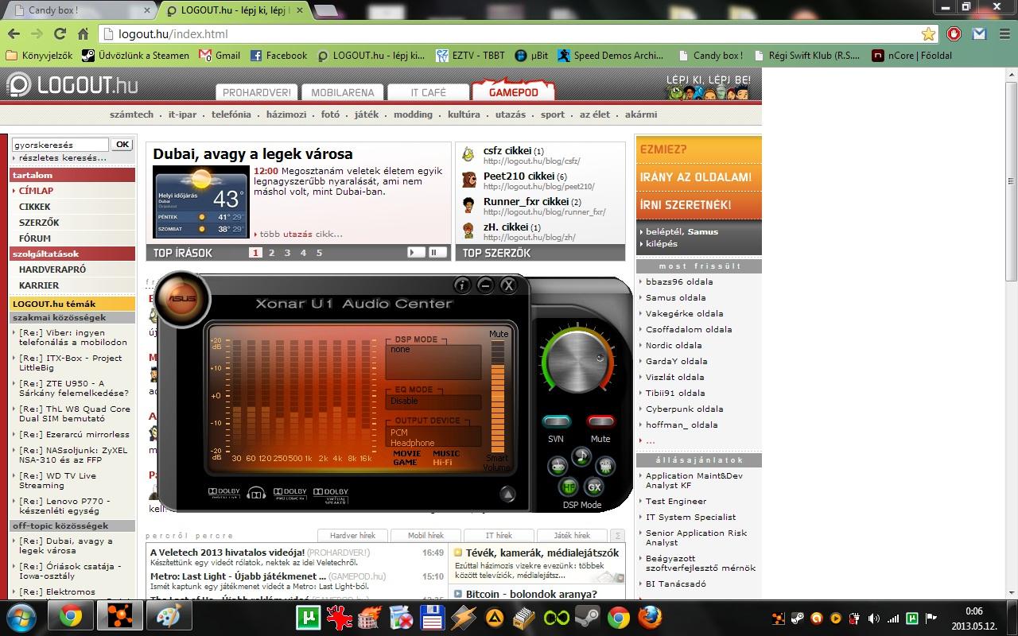The height and width of the screenshot is (636, 1018).
Task: Pause the top írások slideshow
Action: (437, 252)
